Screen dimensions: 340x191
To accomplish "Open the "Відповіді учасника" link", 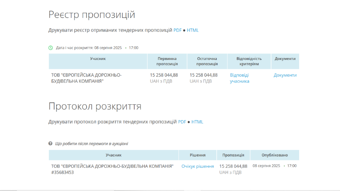I will coord(239,78).
